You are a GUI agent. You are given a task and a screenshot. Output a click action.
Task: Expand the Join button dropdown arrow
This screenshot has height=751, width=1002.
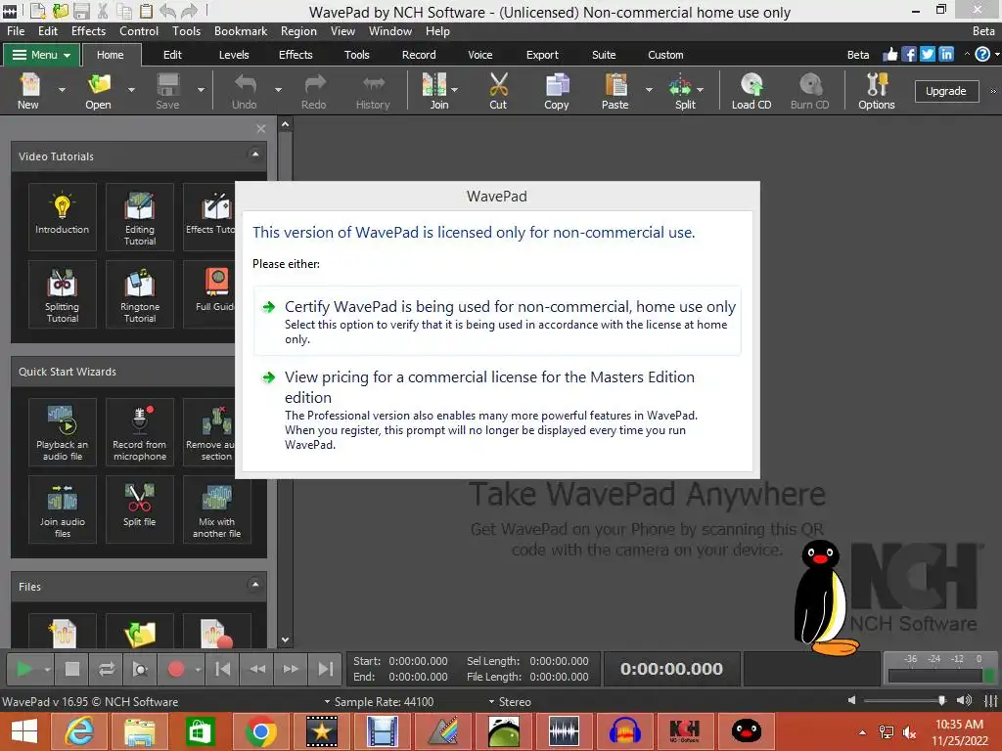click(x=454, y=90)
